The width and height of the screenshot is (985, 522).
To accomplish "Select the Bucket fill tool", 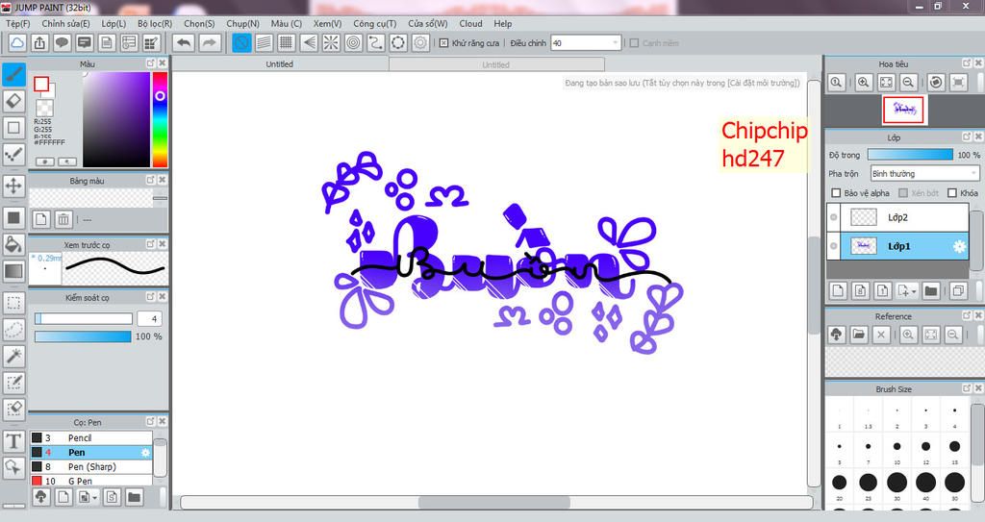I will pyautogui.click(x=13, y=244).
